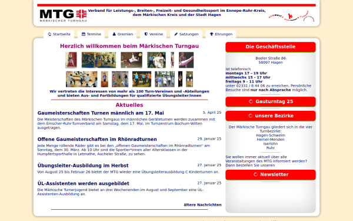Image resolution: width=353 pixels, height=221 pixels.
Task: Open Übungsleiter-Ausbildung im Herbst article
Action: tap(83, 166)
